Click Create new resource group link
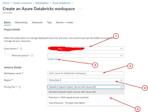148x112 pixels. pyautogui.click(x=53, y=59)
